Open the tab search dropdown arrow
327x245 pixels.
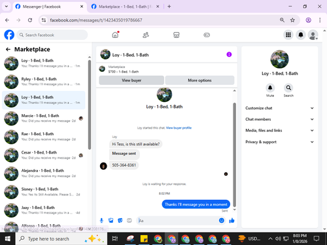click(x=7, y=7)
